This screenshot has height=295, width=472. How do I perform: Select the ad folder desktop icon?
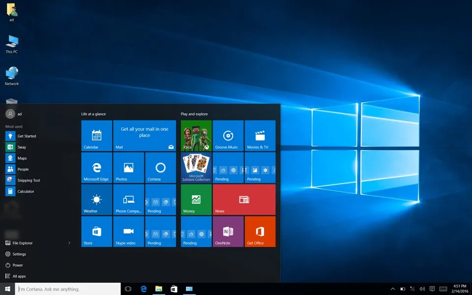[x=12, y=13]
